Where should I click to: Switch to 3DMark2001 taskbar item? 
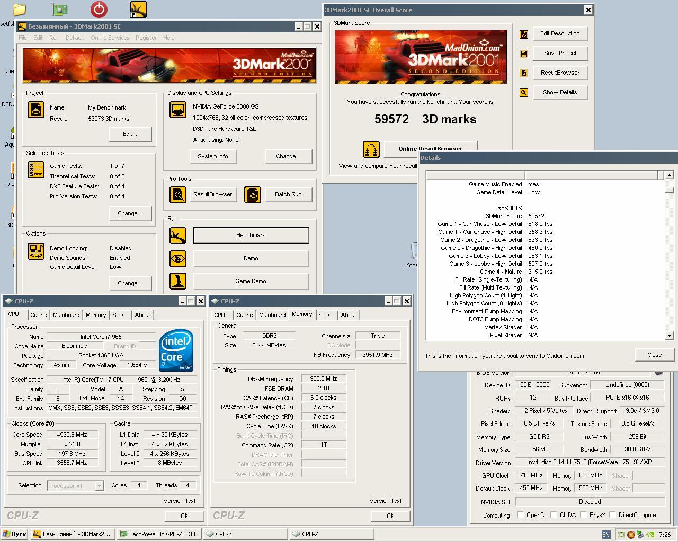[x=73, y=534]
